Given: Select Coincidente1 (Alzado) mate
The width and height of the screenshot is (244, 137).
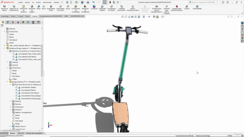Looking at the screenshot, I should pyautogui.click(x=28, y=87).
